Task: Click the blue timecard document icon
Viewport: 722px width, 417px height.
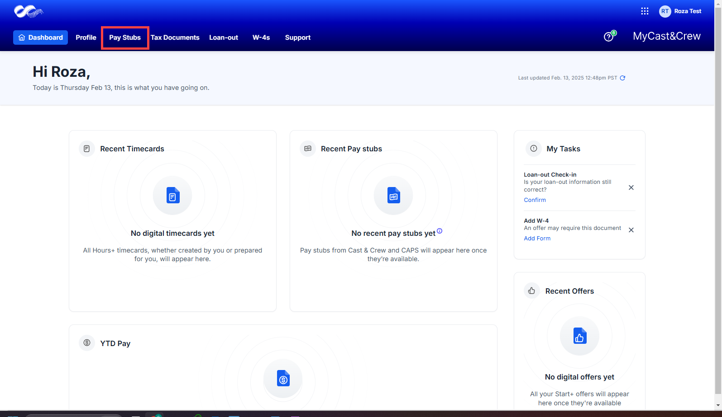Action: (173, 195)
